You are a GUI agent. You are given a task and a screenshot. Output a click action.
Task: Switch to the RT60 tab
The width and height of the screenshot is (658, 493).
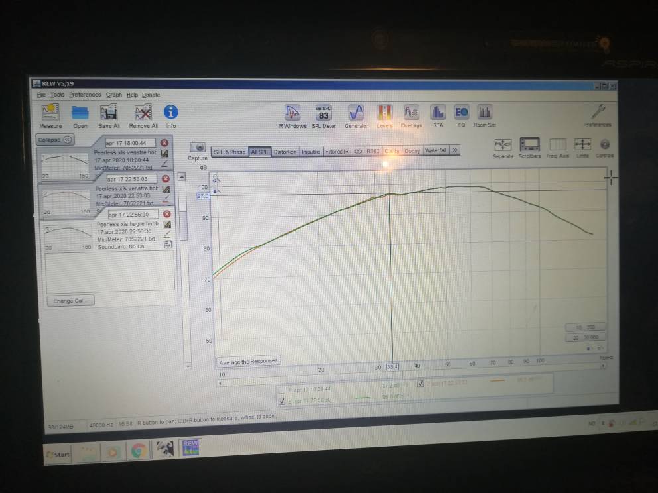(373, 151)
